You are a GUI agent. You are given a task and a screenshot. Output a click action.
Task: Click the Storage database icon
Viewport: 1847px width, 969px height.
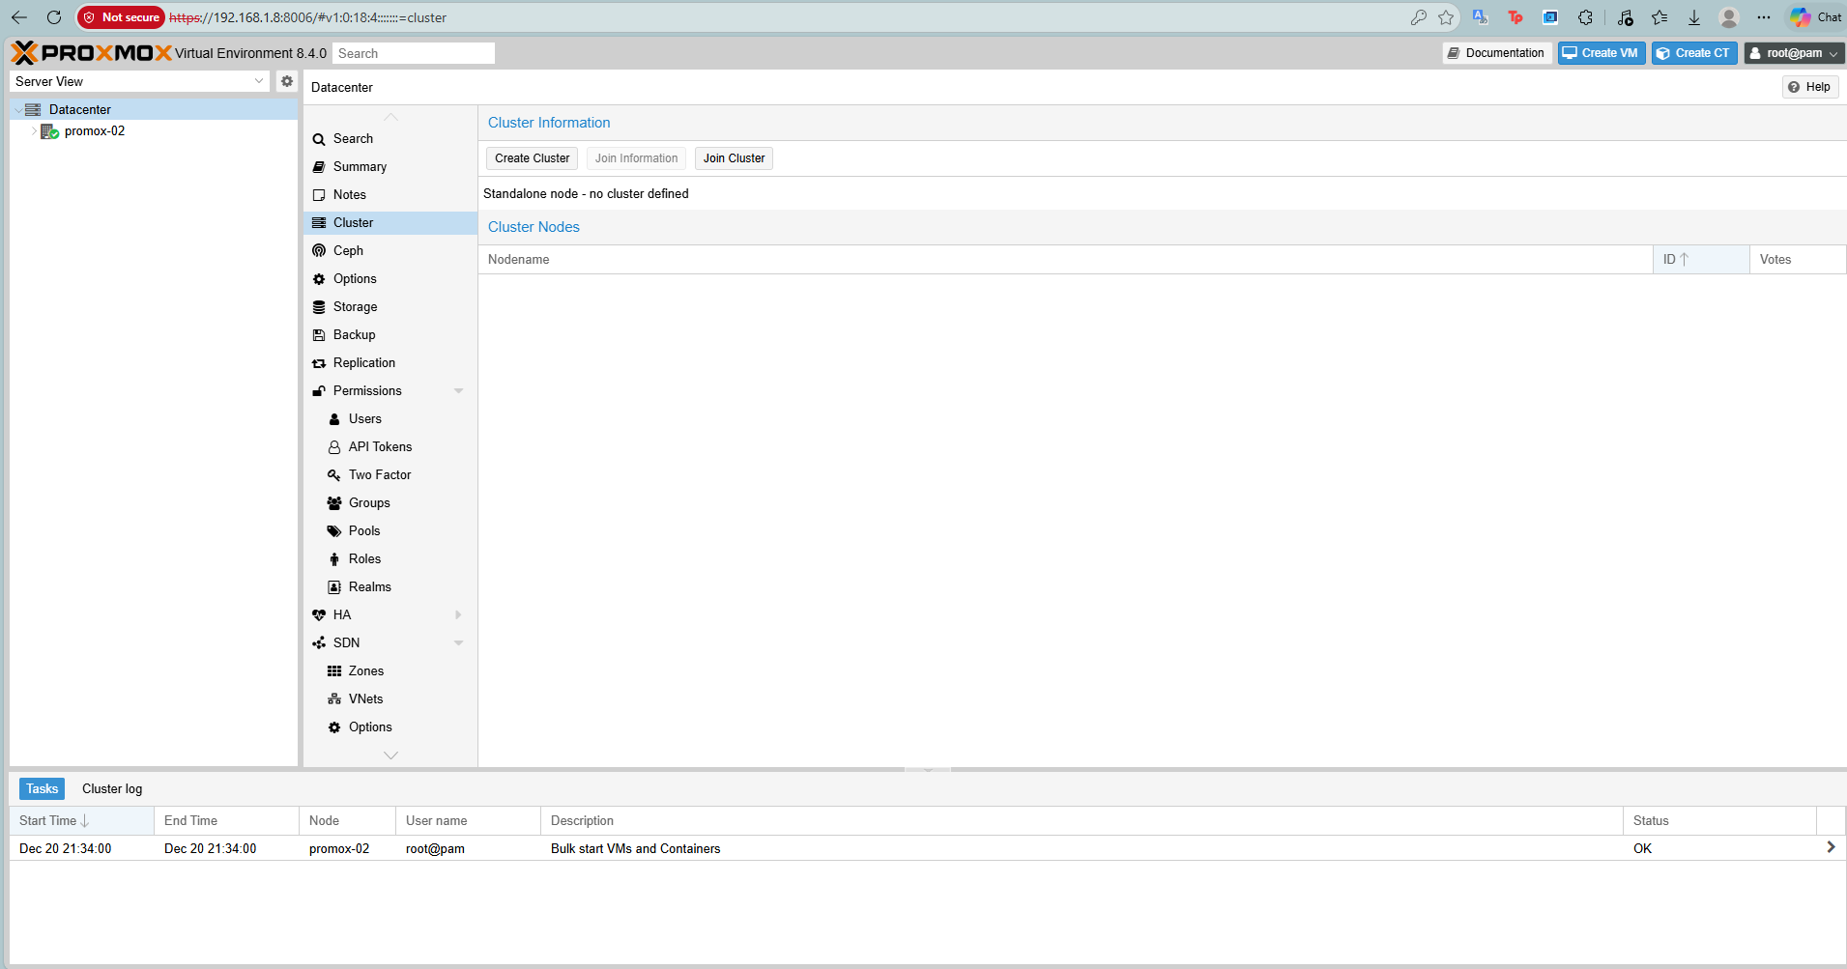point(319,307)
